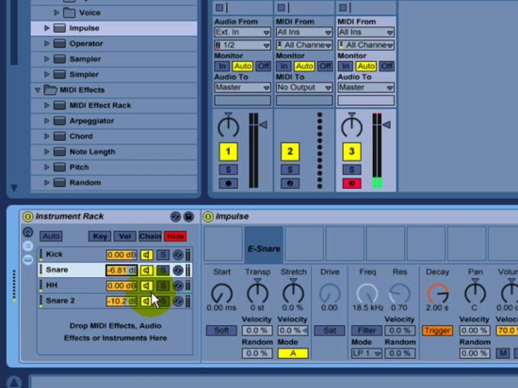This screenshot has width=518, height=388.
Task: Click Instrument Rack hot-swap preset icon
Action: click(x=175, y=217)
